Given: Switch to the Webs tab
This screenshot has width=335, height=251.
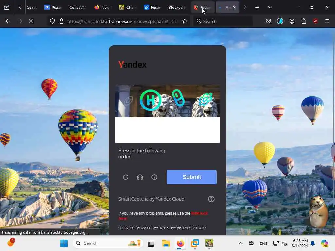Looking at the screenshot, I should pos(203,8).
